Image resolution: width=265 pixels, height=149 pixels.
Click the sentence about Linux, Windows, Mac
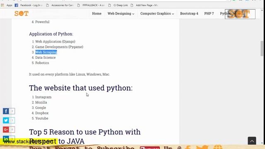coord(70,74)
